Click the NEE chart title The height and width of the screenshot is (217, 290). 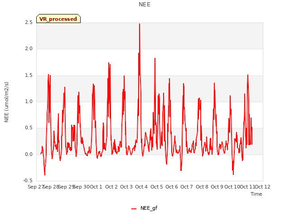click(145, 5)
